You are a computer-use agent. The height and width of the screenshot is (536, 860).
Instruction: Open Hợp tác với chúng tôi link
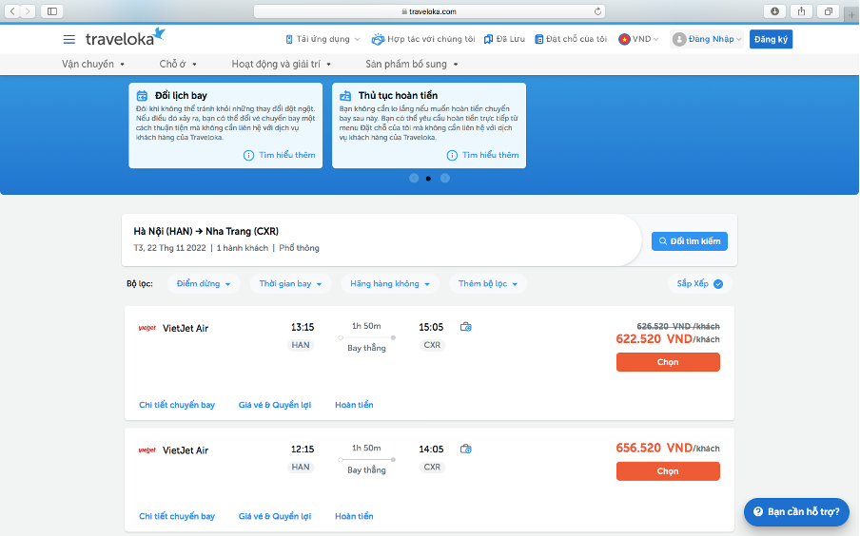423,40
